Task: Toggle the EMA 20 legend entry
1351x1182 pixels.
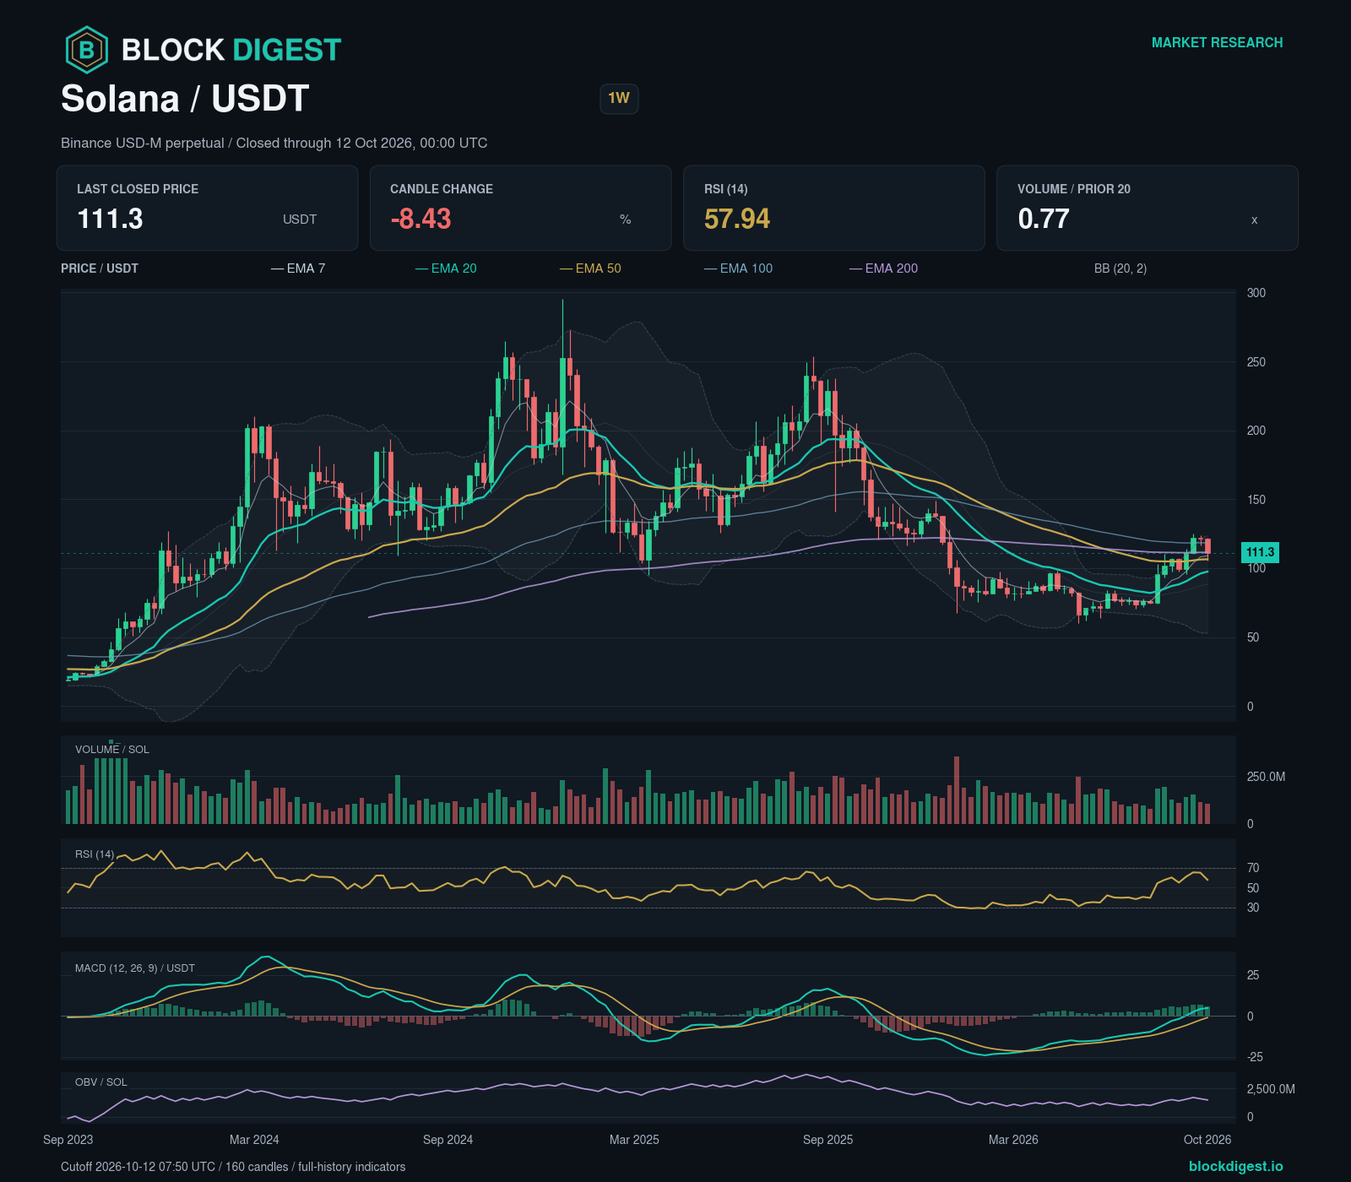Action: tap(446, 268)
